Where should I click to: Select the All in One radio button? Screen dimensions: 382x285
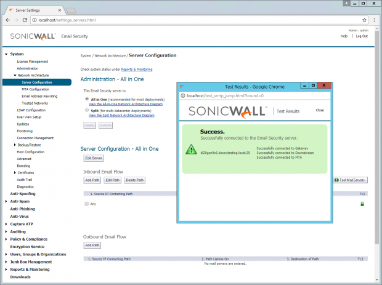(87, 99)
